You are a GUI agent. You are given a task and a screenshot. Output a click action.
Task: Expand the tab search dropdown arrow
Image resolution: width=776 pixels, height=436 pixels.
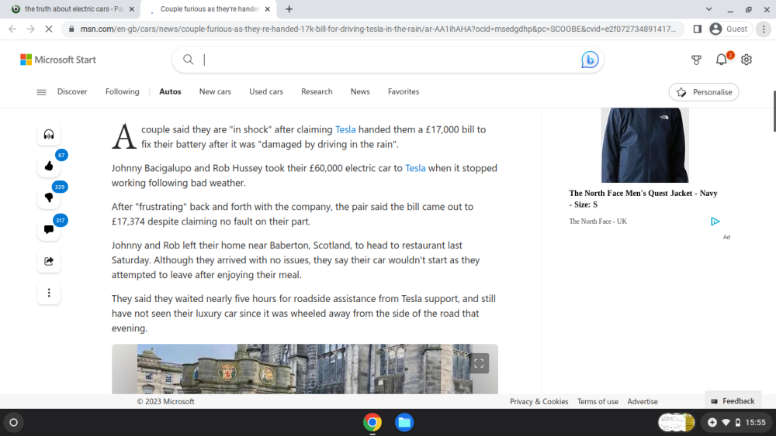[708, 9]
